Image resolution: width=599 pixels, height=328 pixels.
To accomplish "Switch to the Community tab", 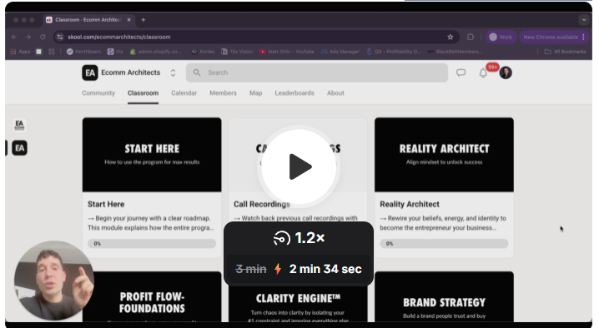I will point(98,93).
